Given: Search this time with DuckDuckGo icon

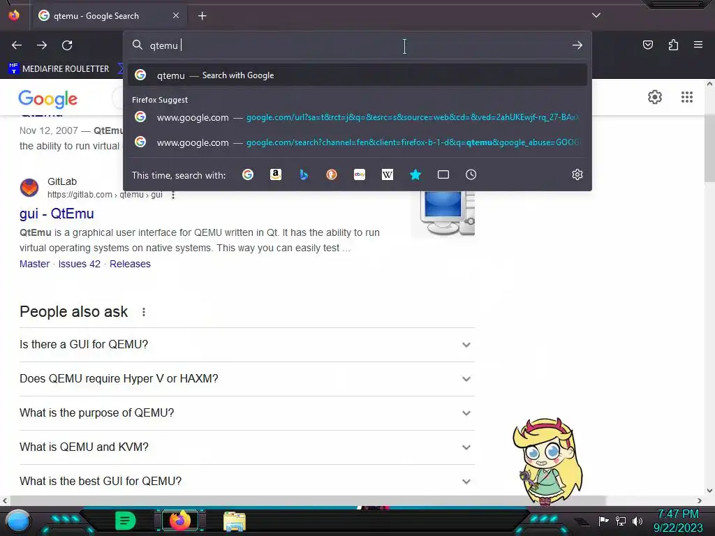Looking at the screenshot, I should (x=332, y=174).
